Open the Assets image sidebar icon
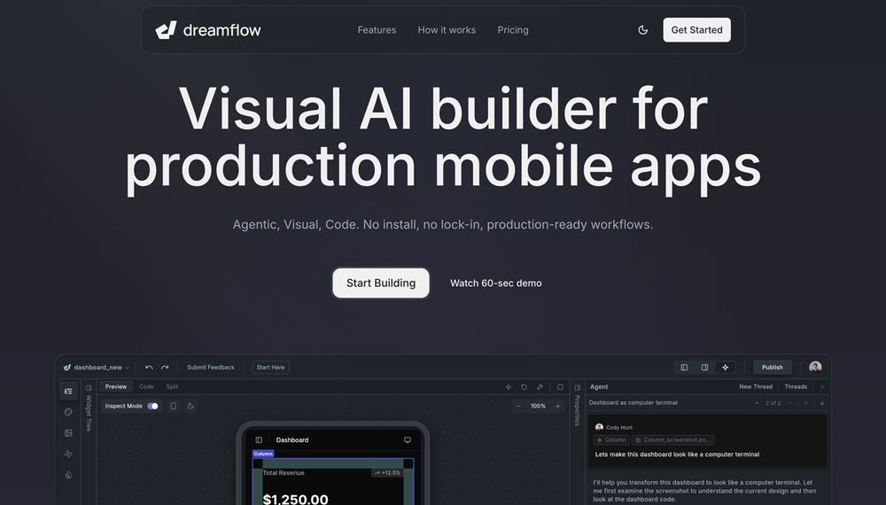The image size is (886, 505). tap(68, 432)
